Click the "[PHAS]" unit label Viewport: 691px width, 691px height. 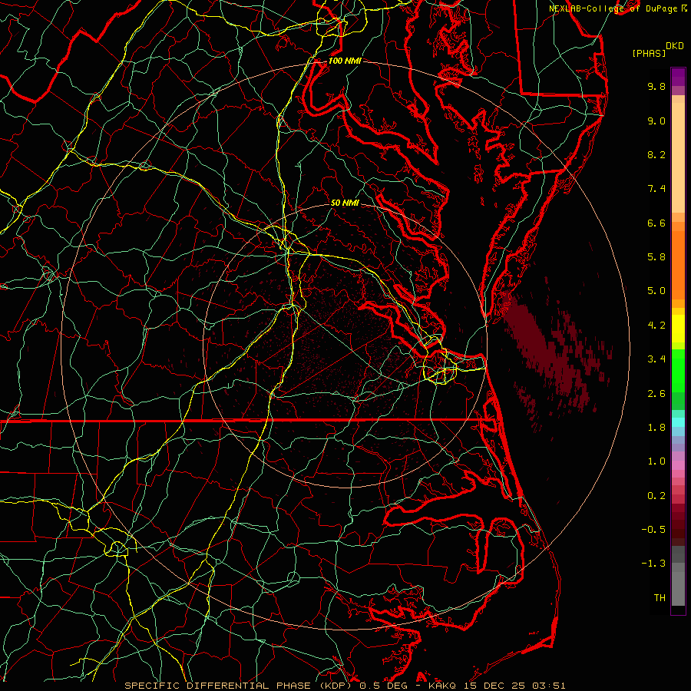pos(649,53)
